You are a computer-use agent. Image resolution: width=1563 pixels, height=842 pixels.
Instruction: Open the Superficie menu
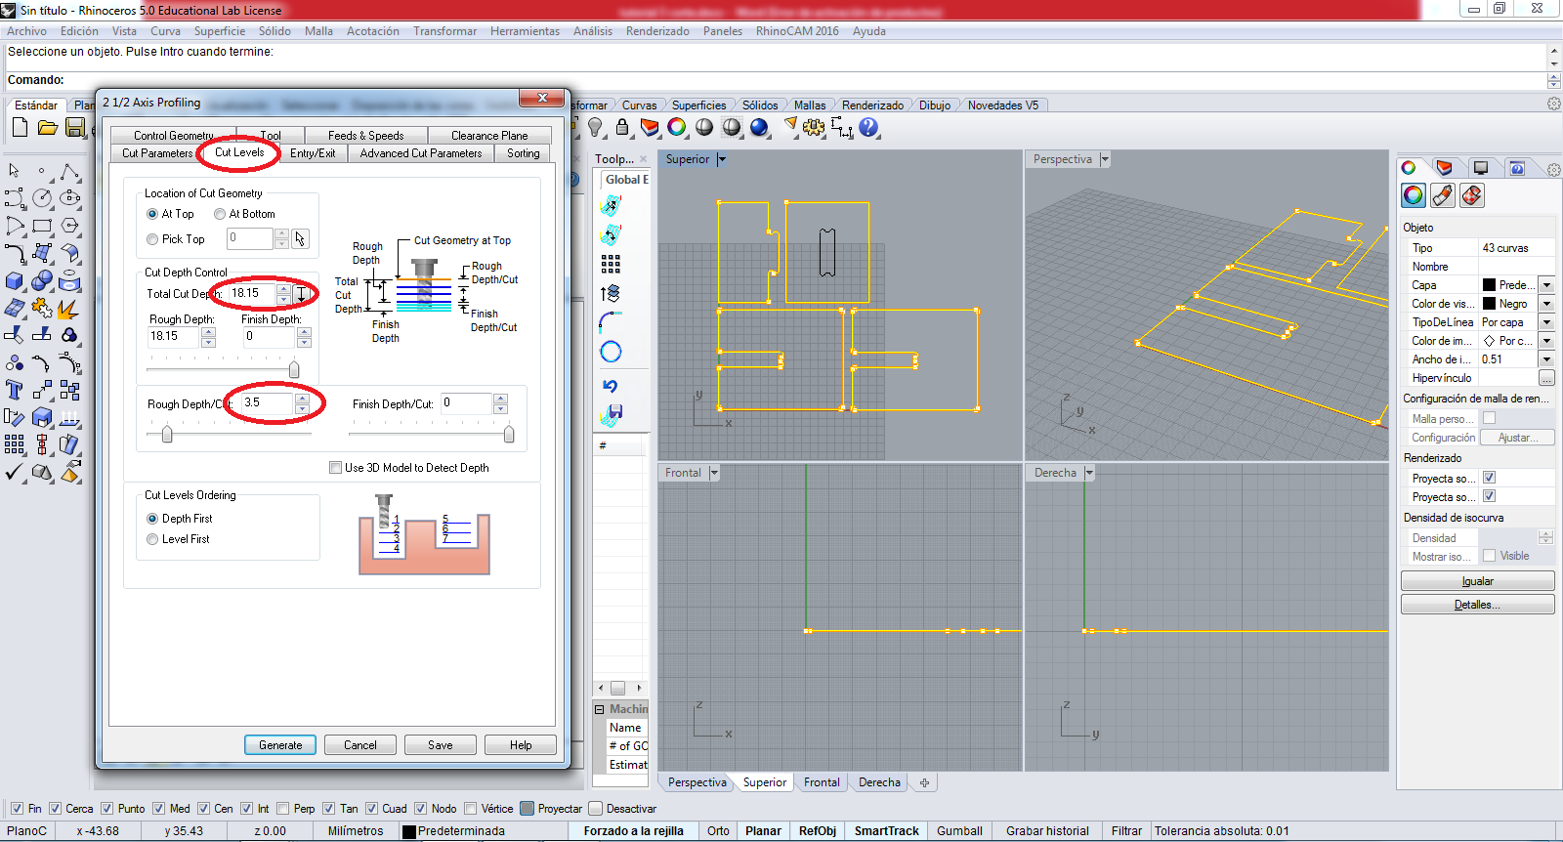219,31
